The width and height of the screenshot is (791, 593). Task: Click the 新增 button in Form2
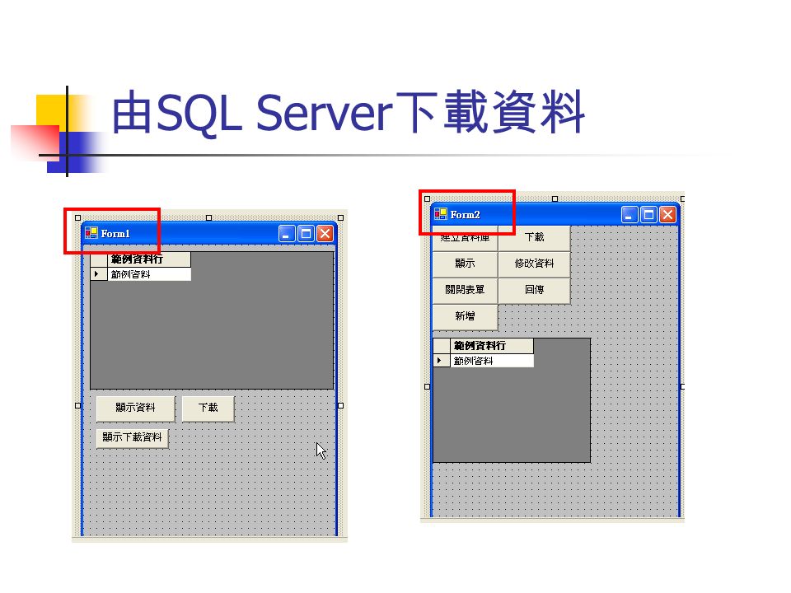tap(465, 316)
